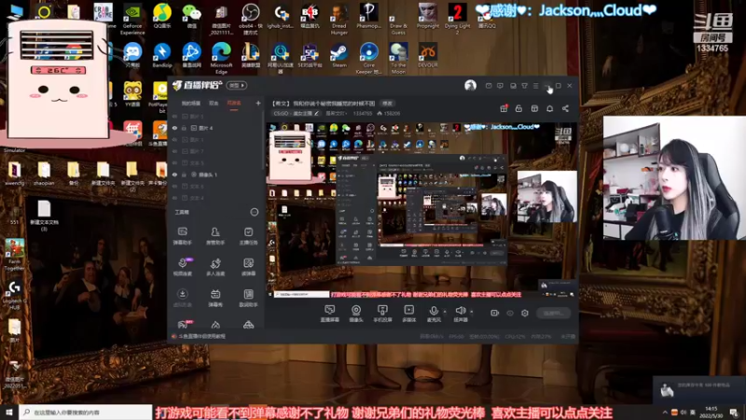
Task: Click 修改 button beside stream title
Action: click(388, 103)
